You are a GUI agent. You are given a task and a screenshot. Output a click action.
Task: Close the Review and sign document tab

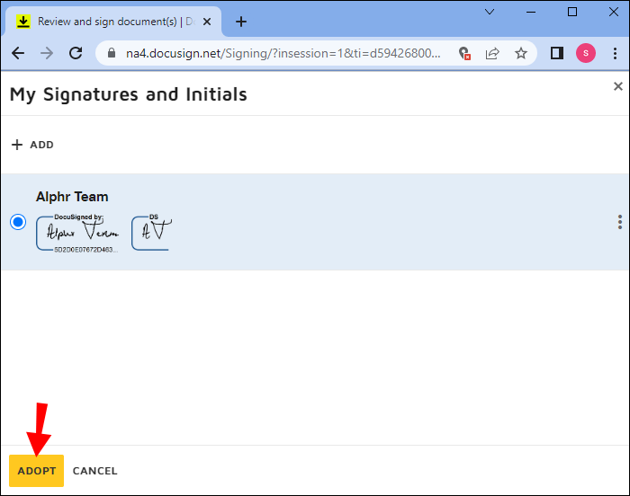pos(207,22)
